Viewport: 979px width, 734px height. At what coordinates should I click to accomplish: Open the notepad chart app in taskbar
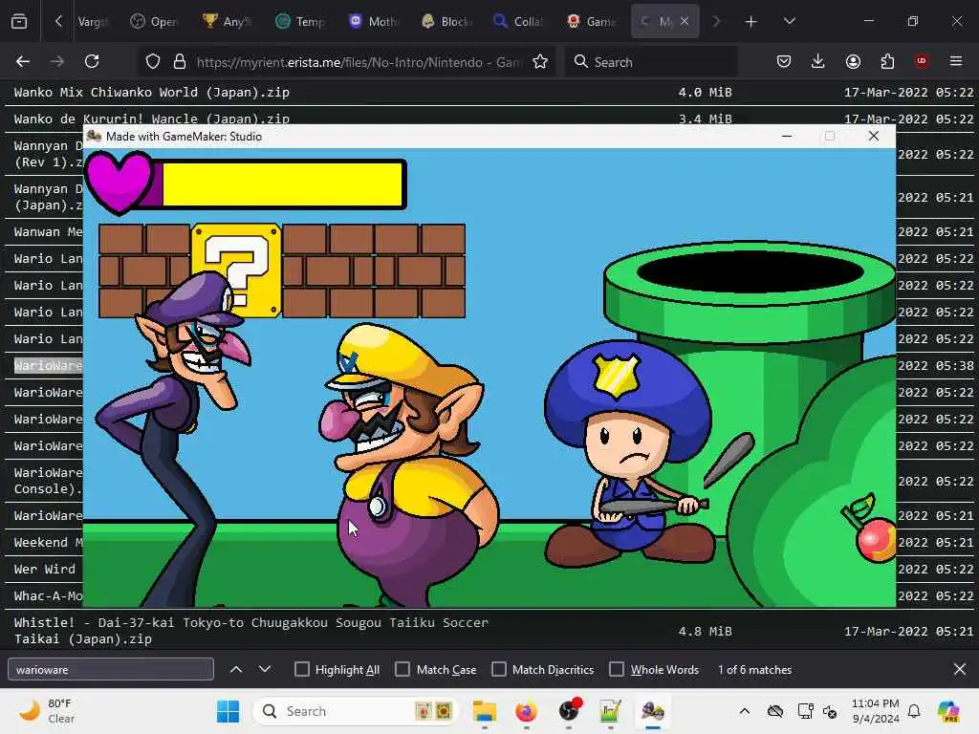[x=610, y=711]
